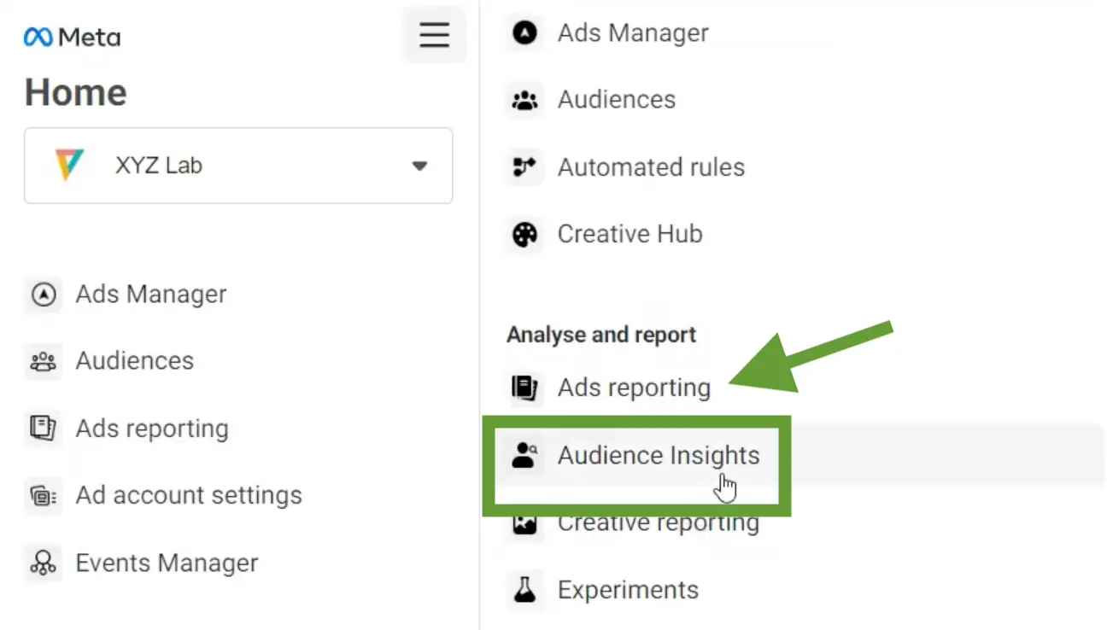The height and width of the screenshot is (630, 1107).
Task: Select Audience Insights menu item
Action: pos(659,455)
